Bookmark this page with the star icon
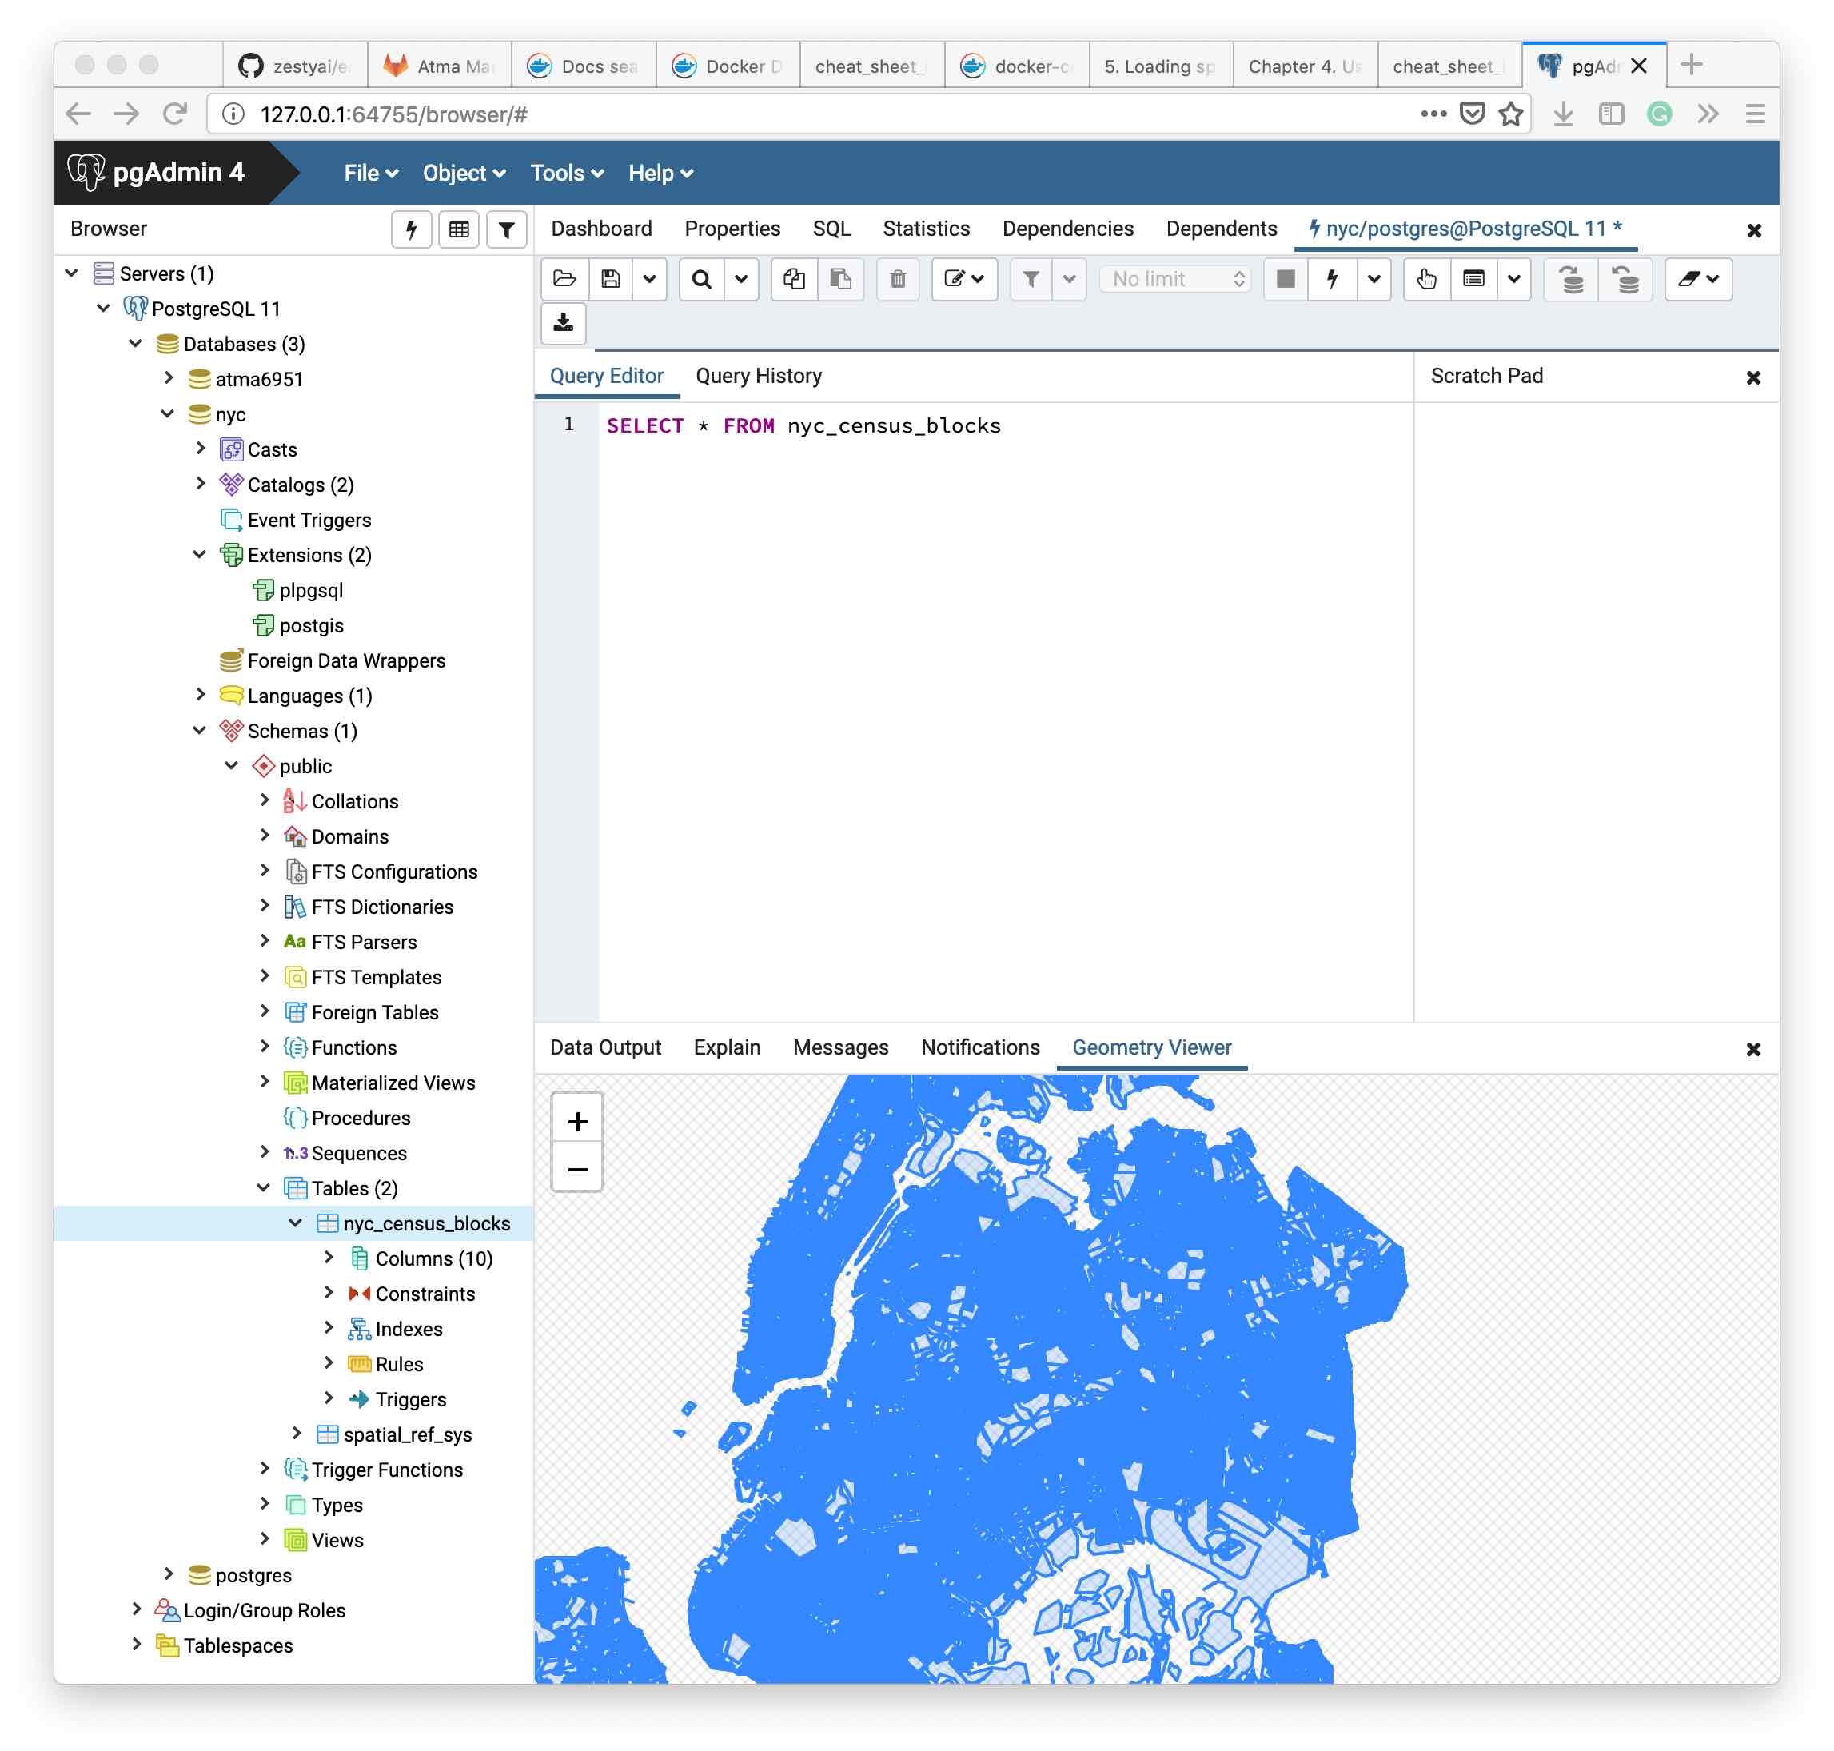Screen dimensions: 1834x1751 [x=1510, y=114]
